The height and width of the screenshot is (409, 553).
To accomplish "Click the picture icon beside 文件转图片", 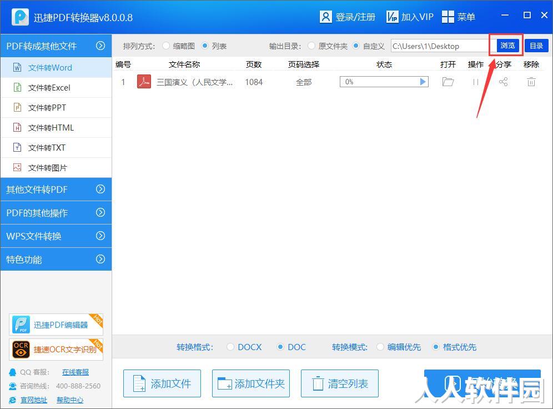I will coord(17,167).
